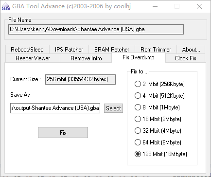Click the Current Size value field

tap(80, 79)
